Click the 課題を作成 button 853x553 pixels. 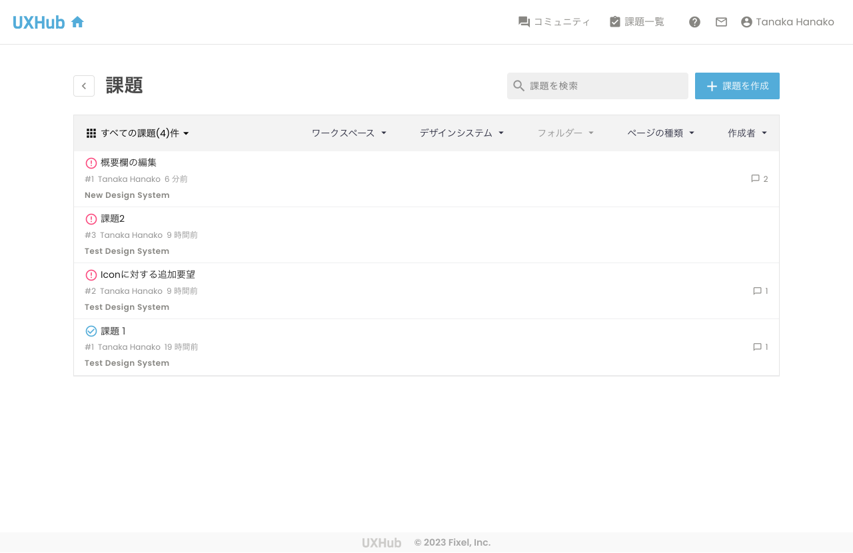[x=737, y=85]
